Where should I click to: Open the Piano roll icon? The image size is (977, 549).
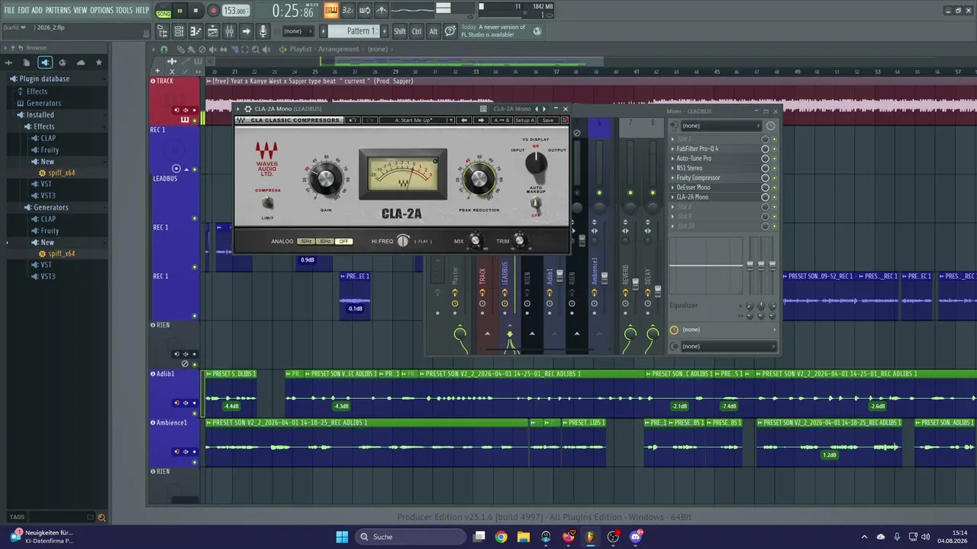coord(195,31)
